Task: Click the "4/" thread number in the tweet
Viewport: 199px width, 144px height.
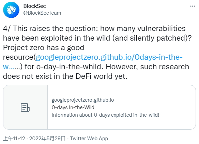Action: point(7,28)
